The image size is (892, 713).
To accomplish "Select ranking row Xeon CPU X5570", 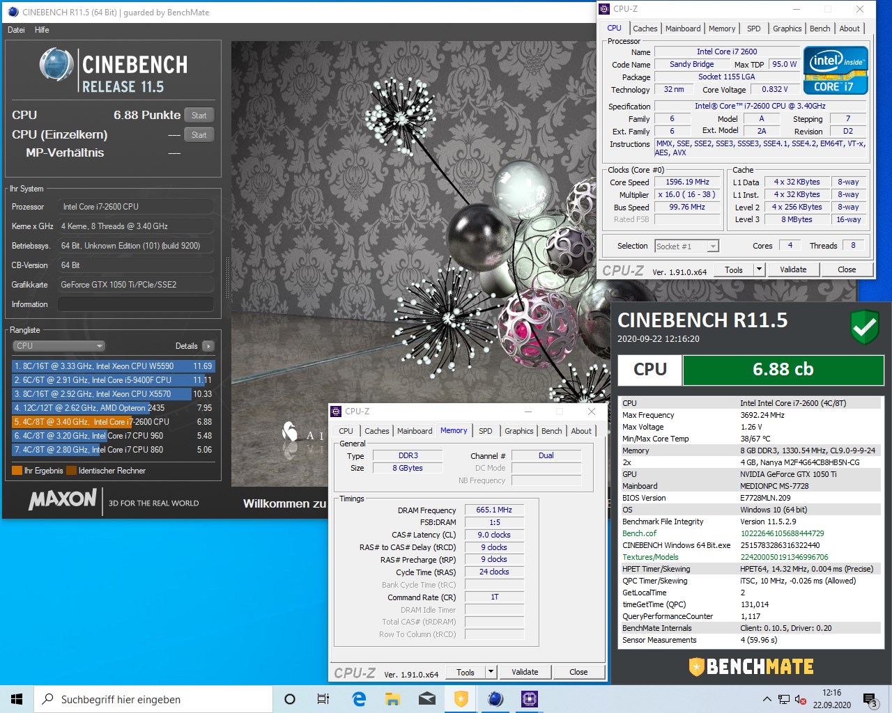I will 114,394.
